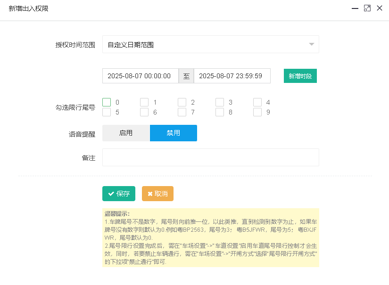Maximize the 新增出入权限 dialog
The width and height of the screenshot is (389, 285).
367,8
